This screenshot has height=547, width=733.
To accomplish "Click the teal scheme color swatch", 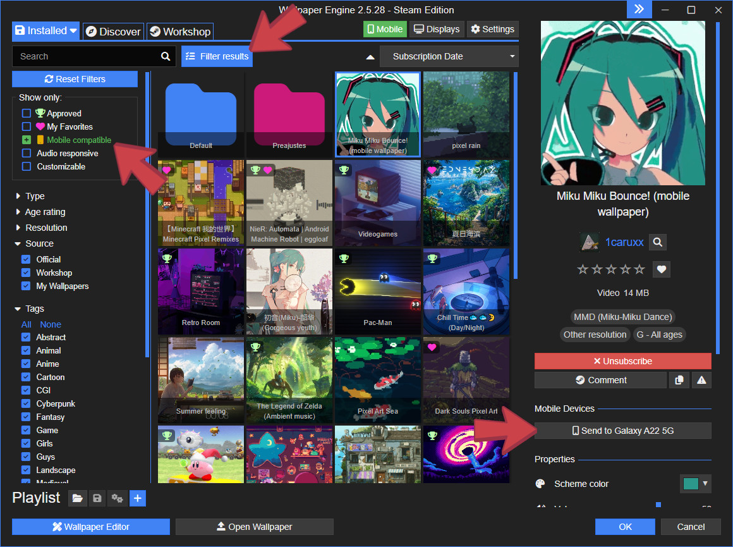I will click(x=691, y=483).
